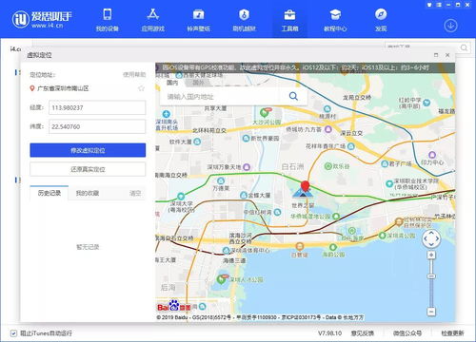Click the map pan direction control
476x342 pixels.
[x=431, y=238]
